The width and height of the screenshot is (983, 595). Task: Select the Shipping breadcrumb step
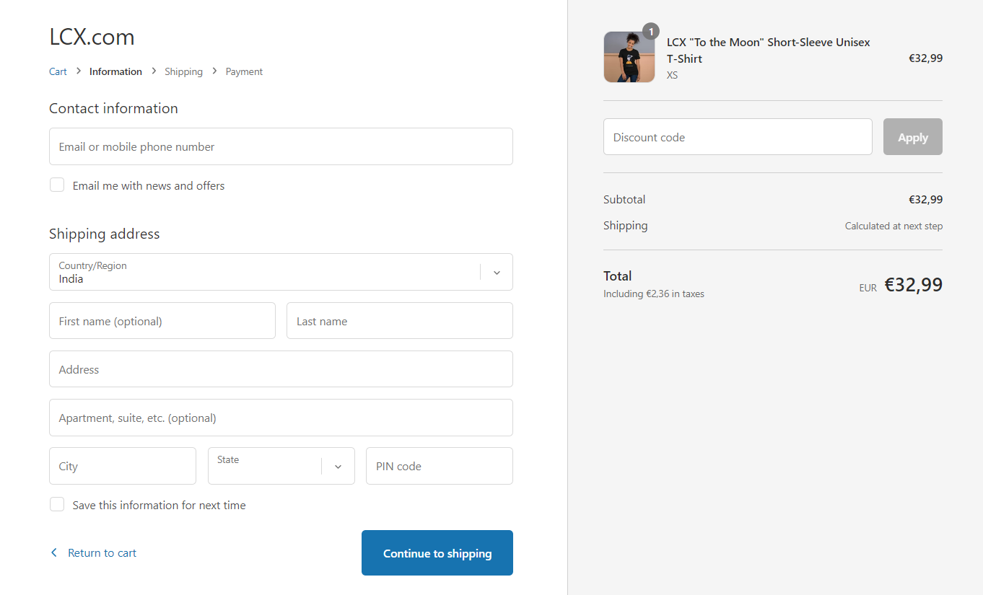[183, 71]
